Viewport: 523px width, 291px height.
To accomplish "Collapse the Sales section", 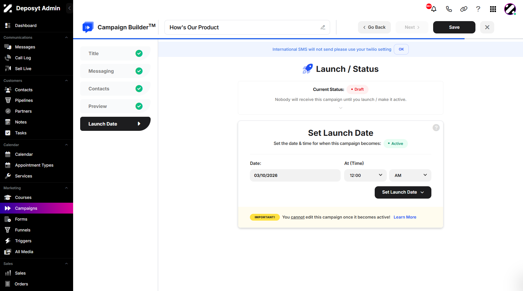I will [x=66, y=264].
